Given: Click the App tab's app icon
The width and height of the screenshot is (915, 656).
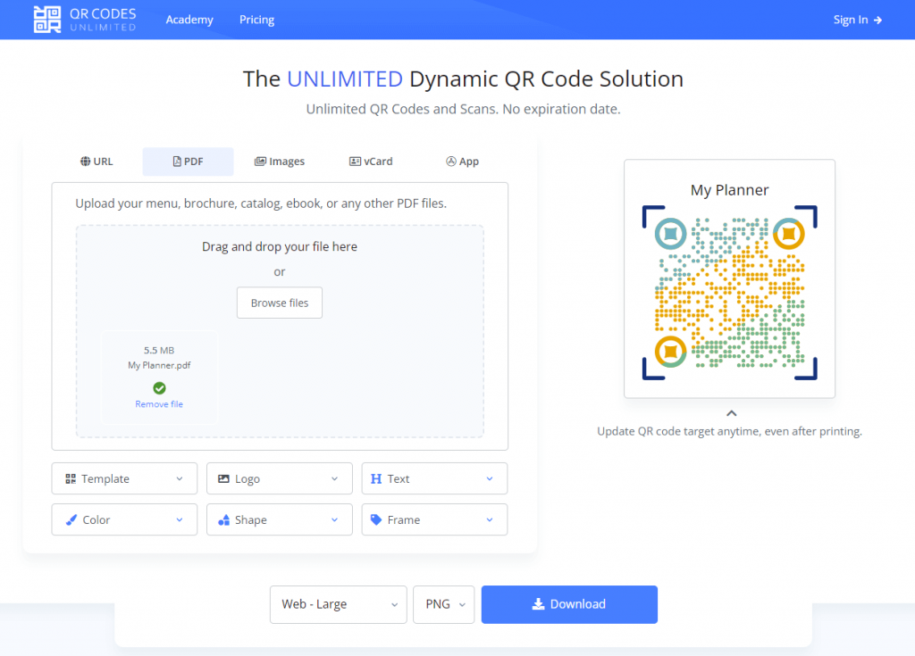Looking at the screenshot, I should coord(449,162).
